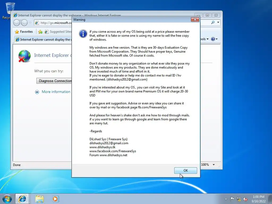Open the IE Help question mark icon
Screen dimensions: 272x204
click(x=213, y=39)
